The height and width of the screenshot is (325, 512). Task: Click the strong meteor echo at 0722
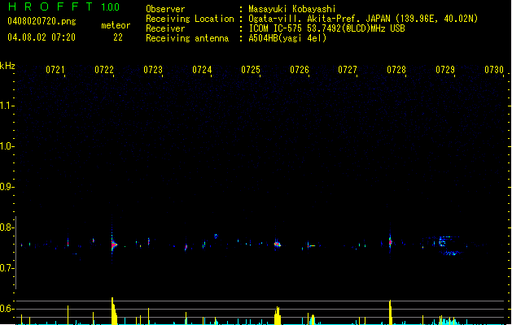coord(113,245)
